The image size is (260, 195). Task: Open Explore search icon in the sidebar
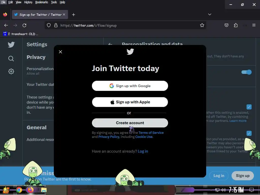coord(11,58)
